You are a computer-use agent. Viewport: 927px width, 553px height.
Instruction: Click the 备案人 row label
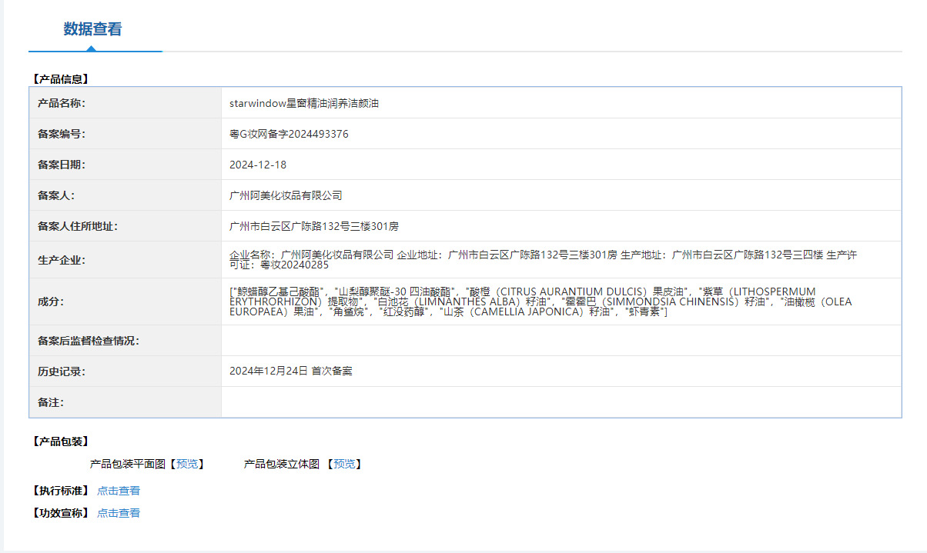56,195
